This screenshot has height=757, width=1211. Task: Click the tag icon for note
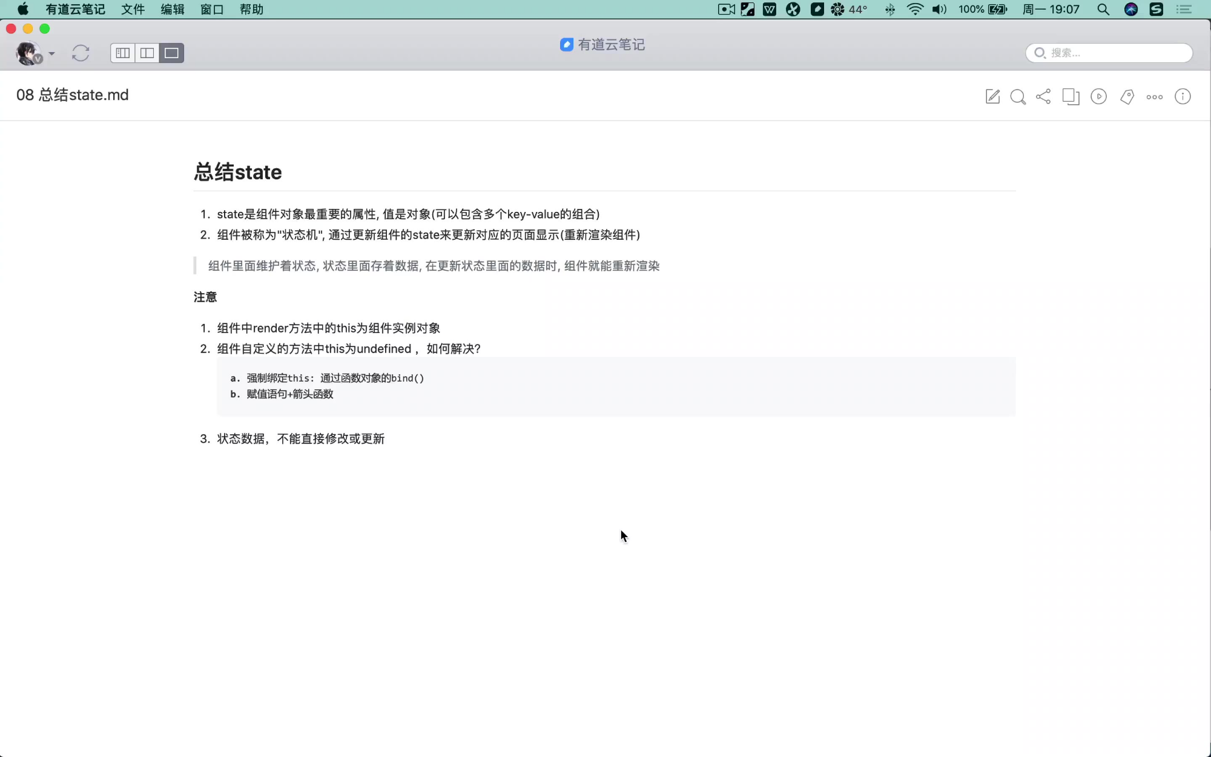pyautogui.click(x=1127, y=97)
